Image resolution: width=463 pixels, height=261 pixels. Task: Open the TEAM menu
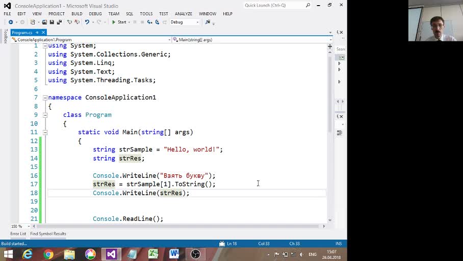pyautogui.click(x=114, y=14)
